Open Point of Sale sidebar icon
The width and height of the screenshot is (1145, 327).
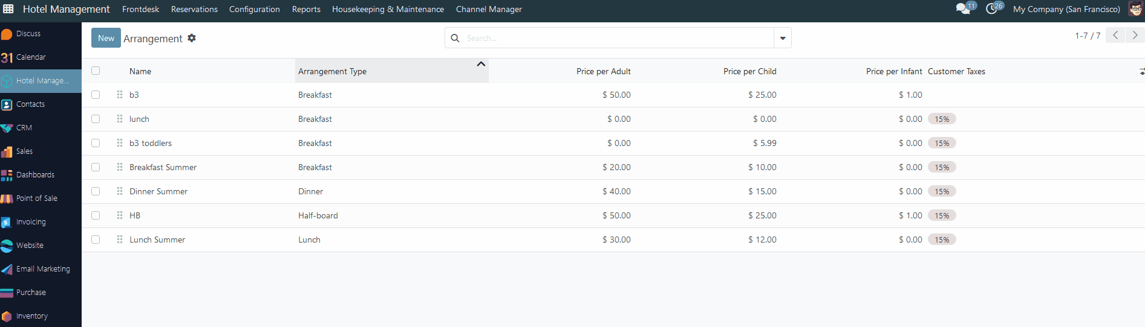tap(7, 198)
